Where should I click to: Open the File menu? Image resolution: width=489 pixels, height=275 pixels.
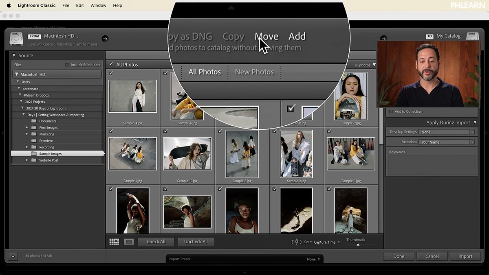tap(66, 5)
